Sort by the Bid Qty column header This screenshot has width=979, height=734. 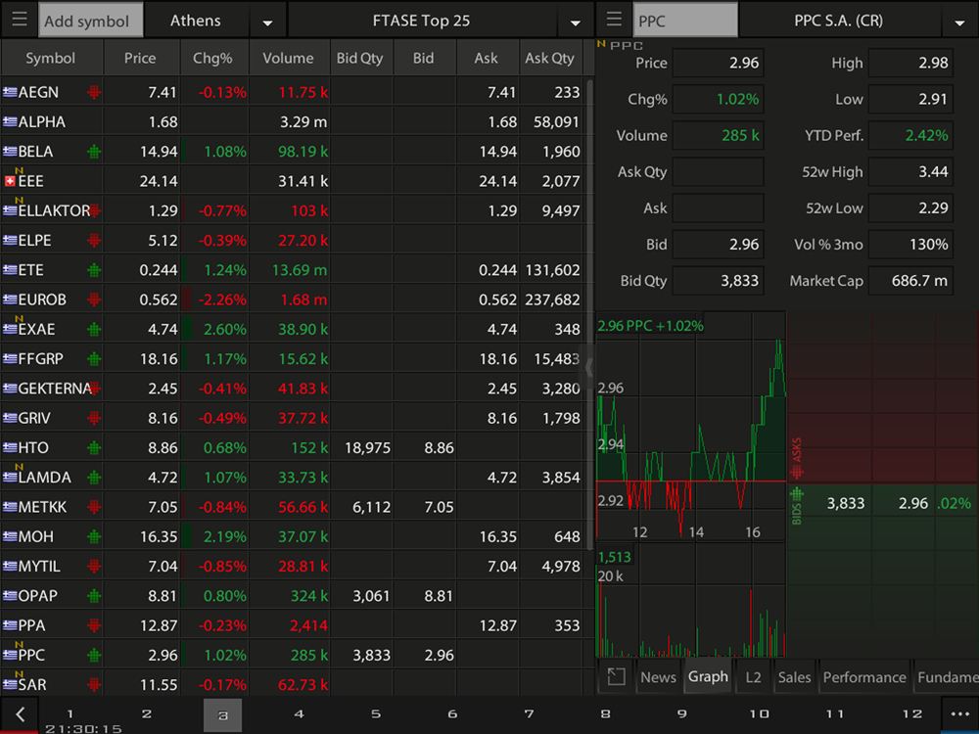tap(360, 58)
